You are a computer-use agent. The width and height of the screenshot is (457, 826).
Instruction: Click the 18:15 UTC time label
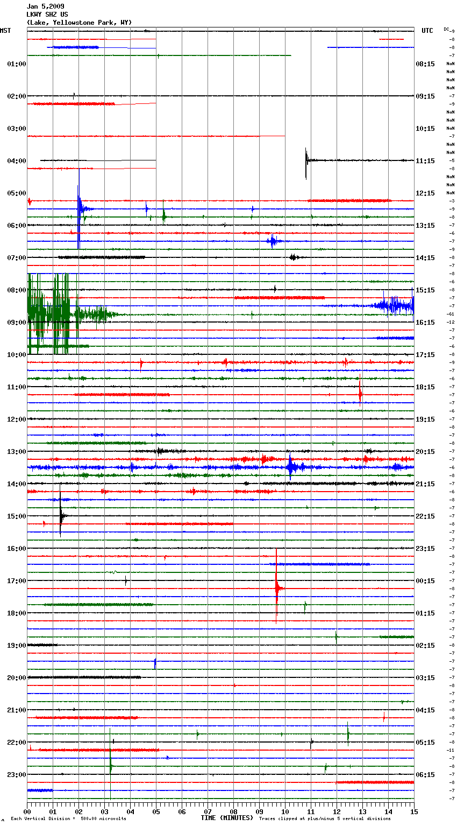pos(425,387)
